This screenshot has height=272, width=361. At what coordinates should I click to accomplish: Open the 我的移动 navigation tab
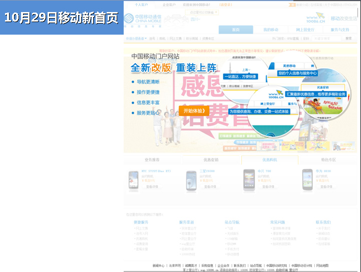[271, 30]
